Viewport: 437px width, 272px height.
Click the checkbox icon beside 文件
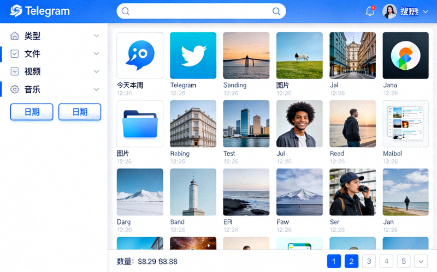15,54
